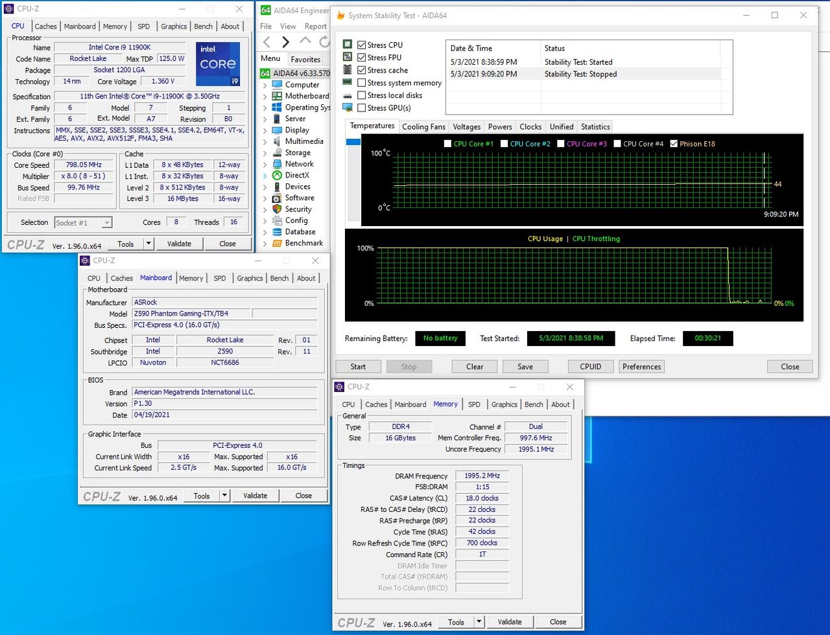Click the blue graph scale slider beside temperatures
830x635 pixels.
[x=353, y=142]
